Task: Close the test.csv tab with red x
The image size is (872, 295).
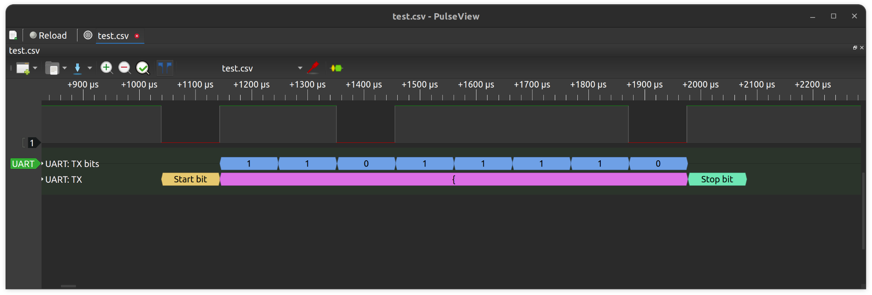Action: coord(137,36)
